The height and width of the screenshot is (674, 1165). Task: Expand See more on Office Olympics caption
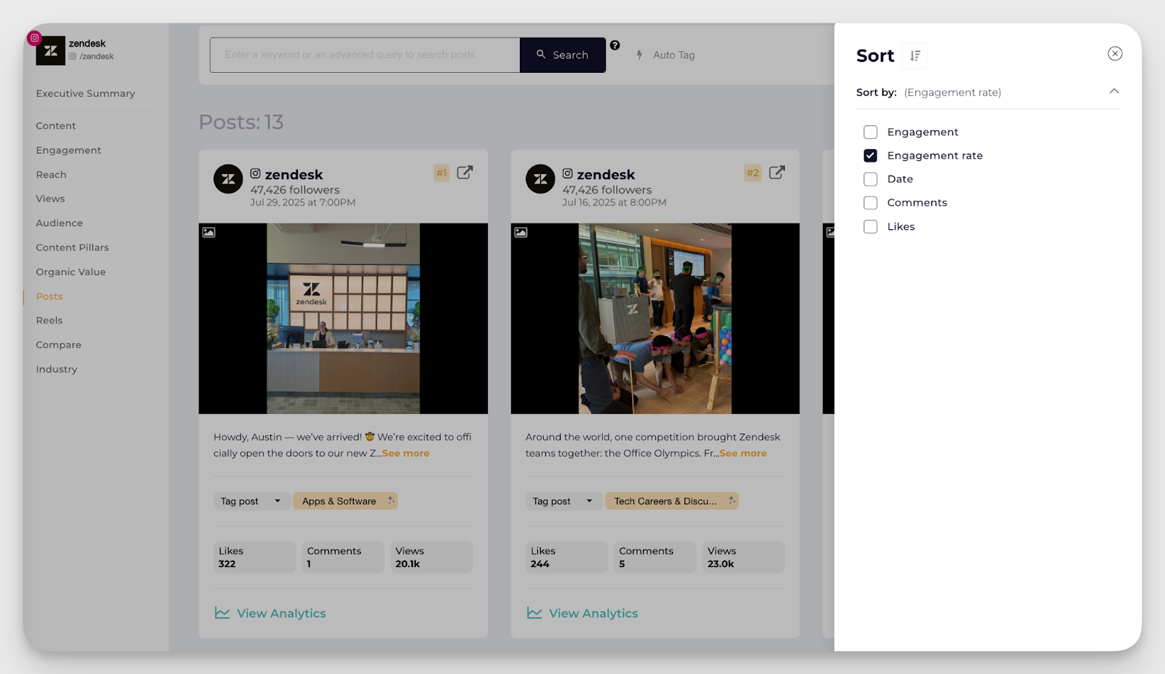743,453
